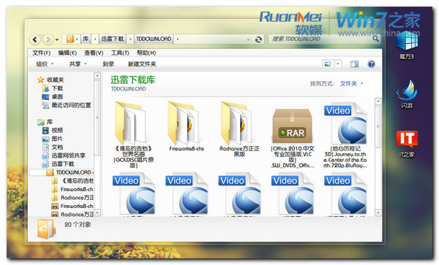The width and height of the screenshot is (439, 265).
Task: Open the address bar history dropdown
Action: (x=248, y=39)
